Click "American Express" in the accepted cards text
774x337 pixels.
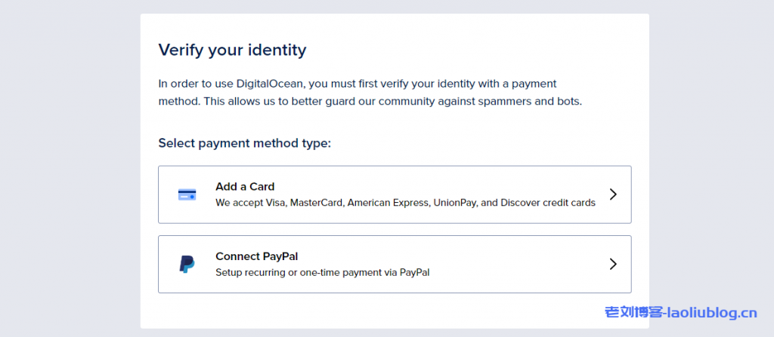388,203
